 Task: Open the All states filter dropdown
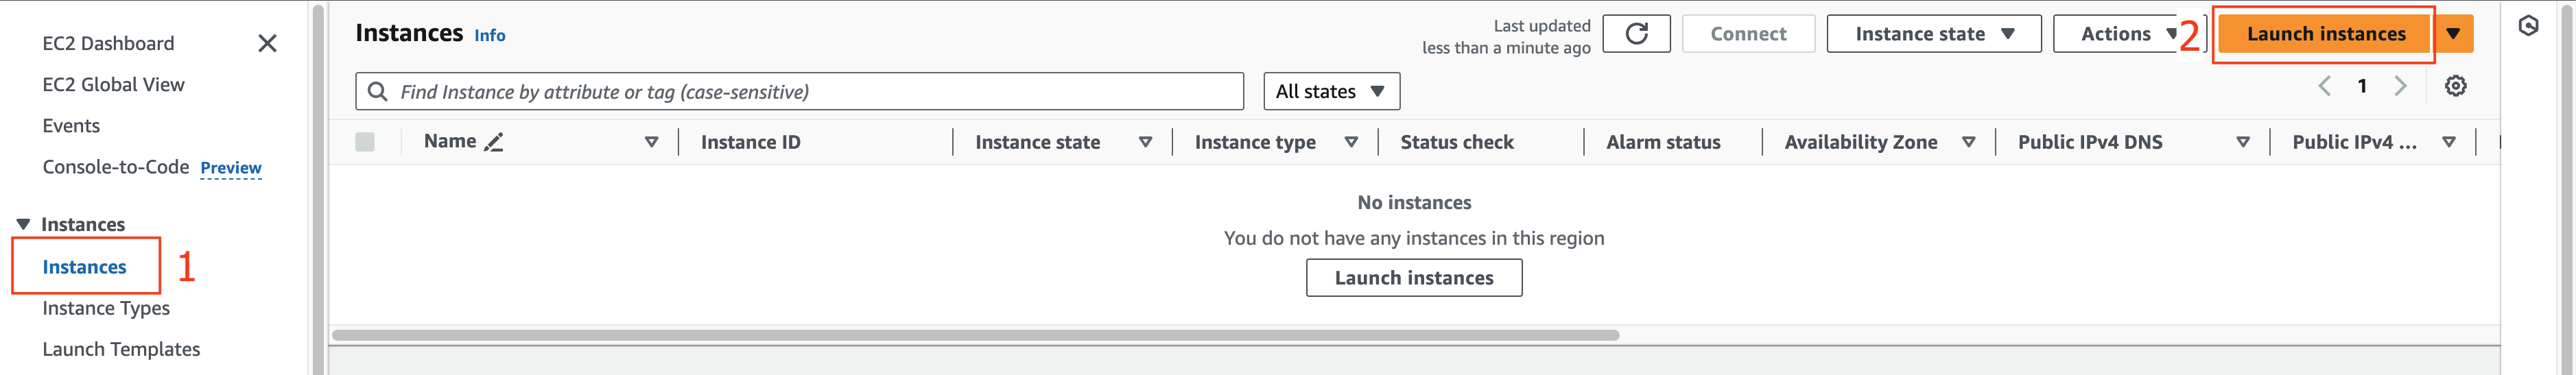pos(1331,91)
